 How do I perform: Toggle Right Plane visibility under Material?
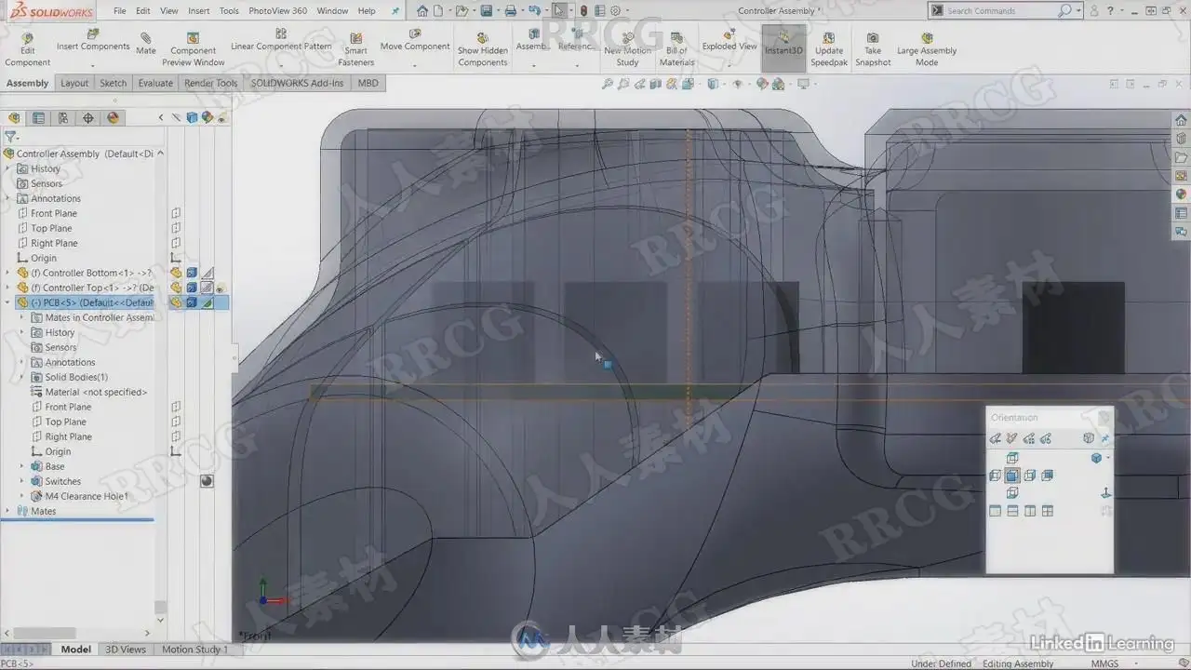coord(176,436)
